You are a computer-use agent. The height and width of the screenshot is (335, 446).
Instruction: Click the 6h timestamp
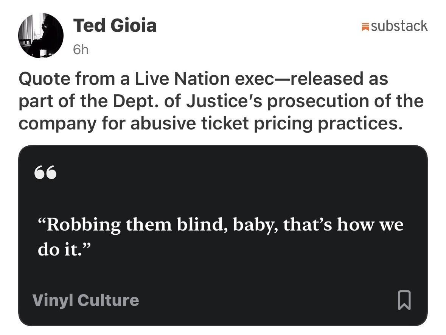81,50
